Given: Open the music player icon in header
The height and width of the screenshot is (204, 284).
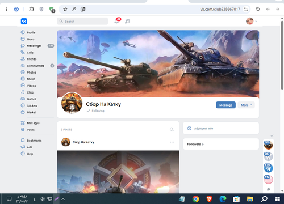Looking at the screenshot, I should click(127, 22).
